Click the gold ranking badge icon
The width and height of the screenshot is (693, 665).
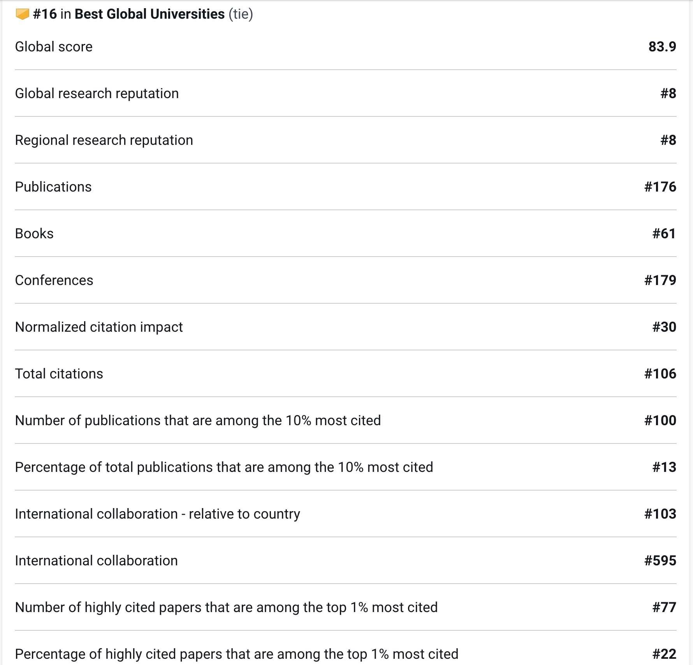tap(23, 14)
